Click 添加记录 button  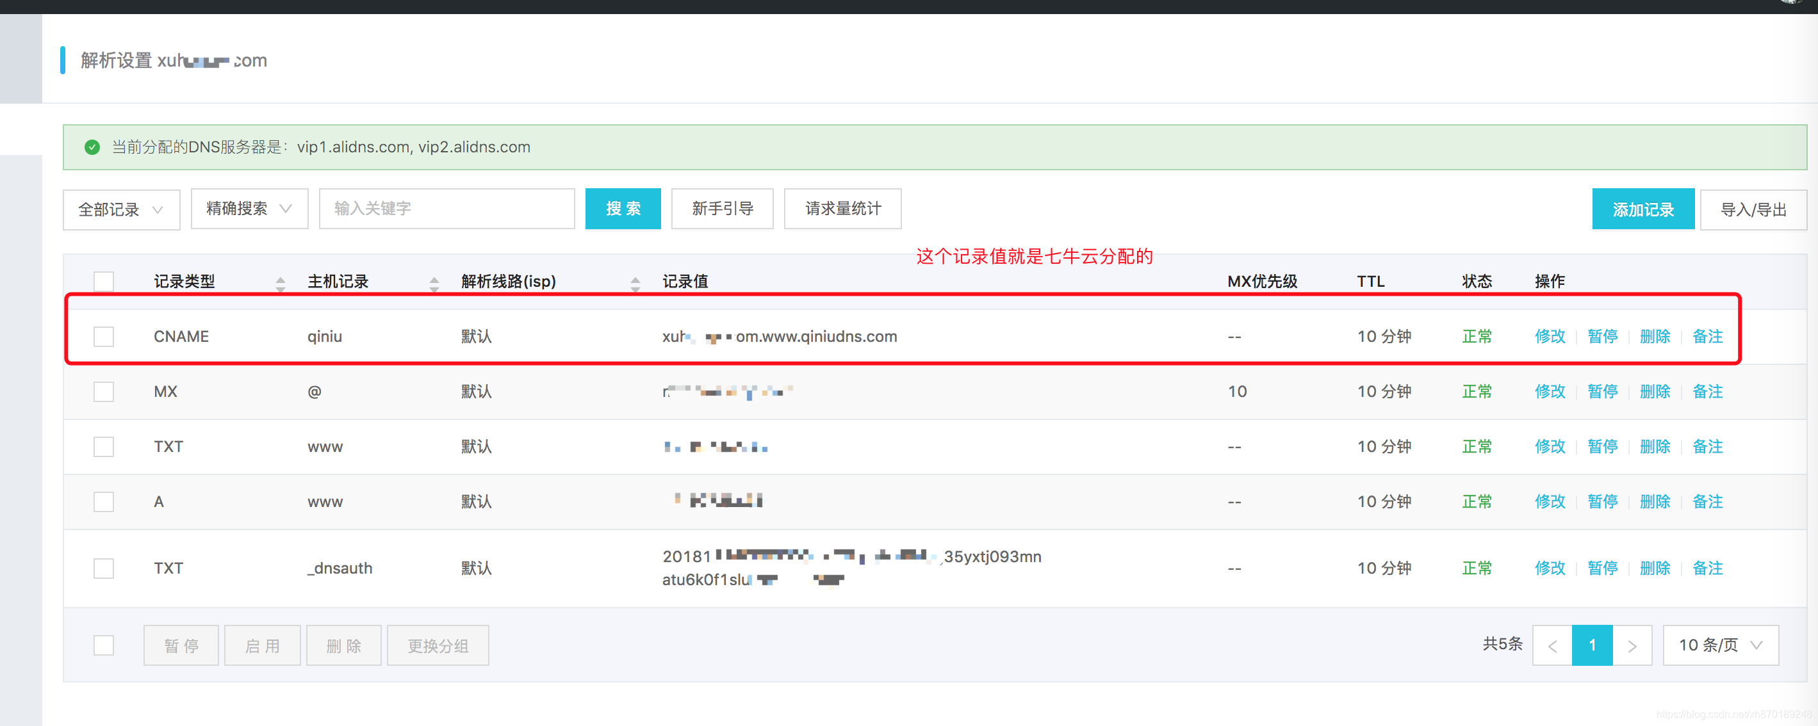(x=1642, y=209)
